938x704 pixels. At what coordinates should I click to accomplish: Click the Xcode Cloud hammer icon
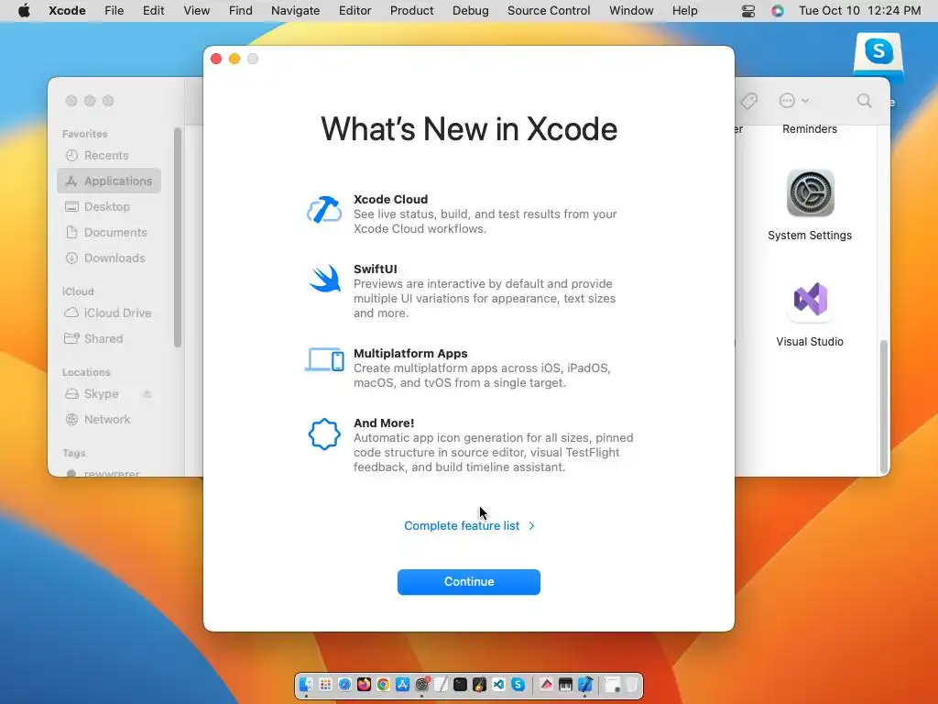coord(324,210)
